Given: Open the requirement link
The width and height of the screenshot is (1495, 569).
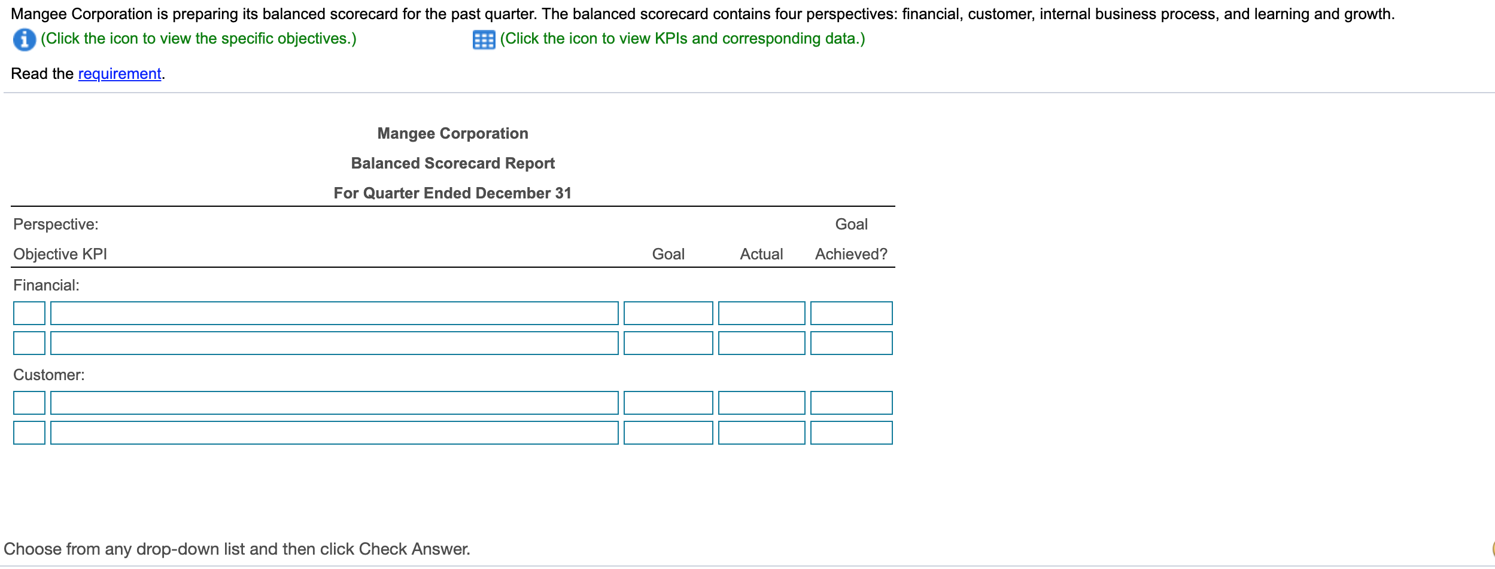Looking at the screenshot, I should 120,74.
